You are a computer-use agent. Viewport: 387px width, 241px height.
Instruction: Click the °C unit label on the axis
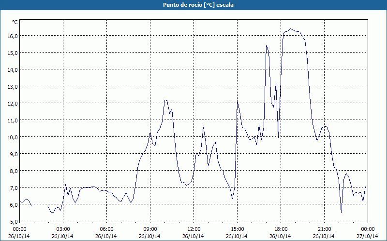pyautogui.click(x=15, y=22)
